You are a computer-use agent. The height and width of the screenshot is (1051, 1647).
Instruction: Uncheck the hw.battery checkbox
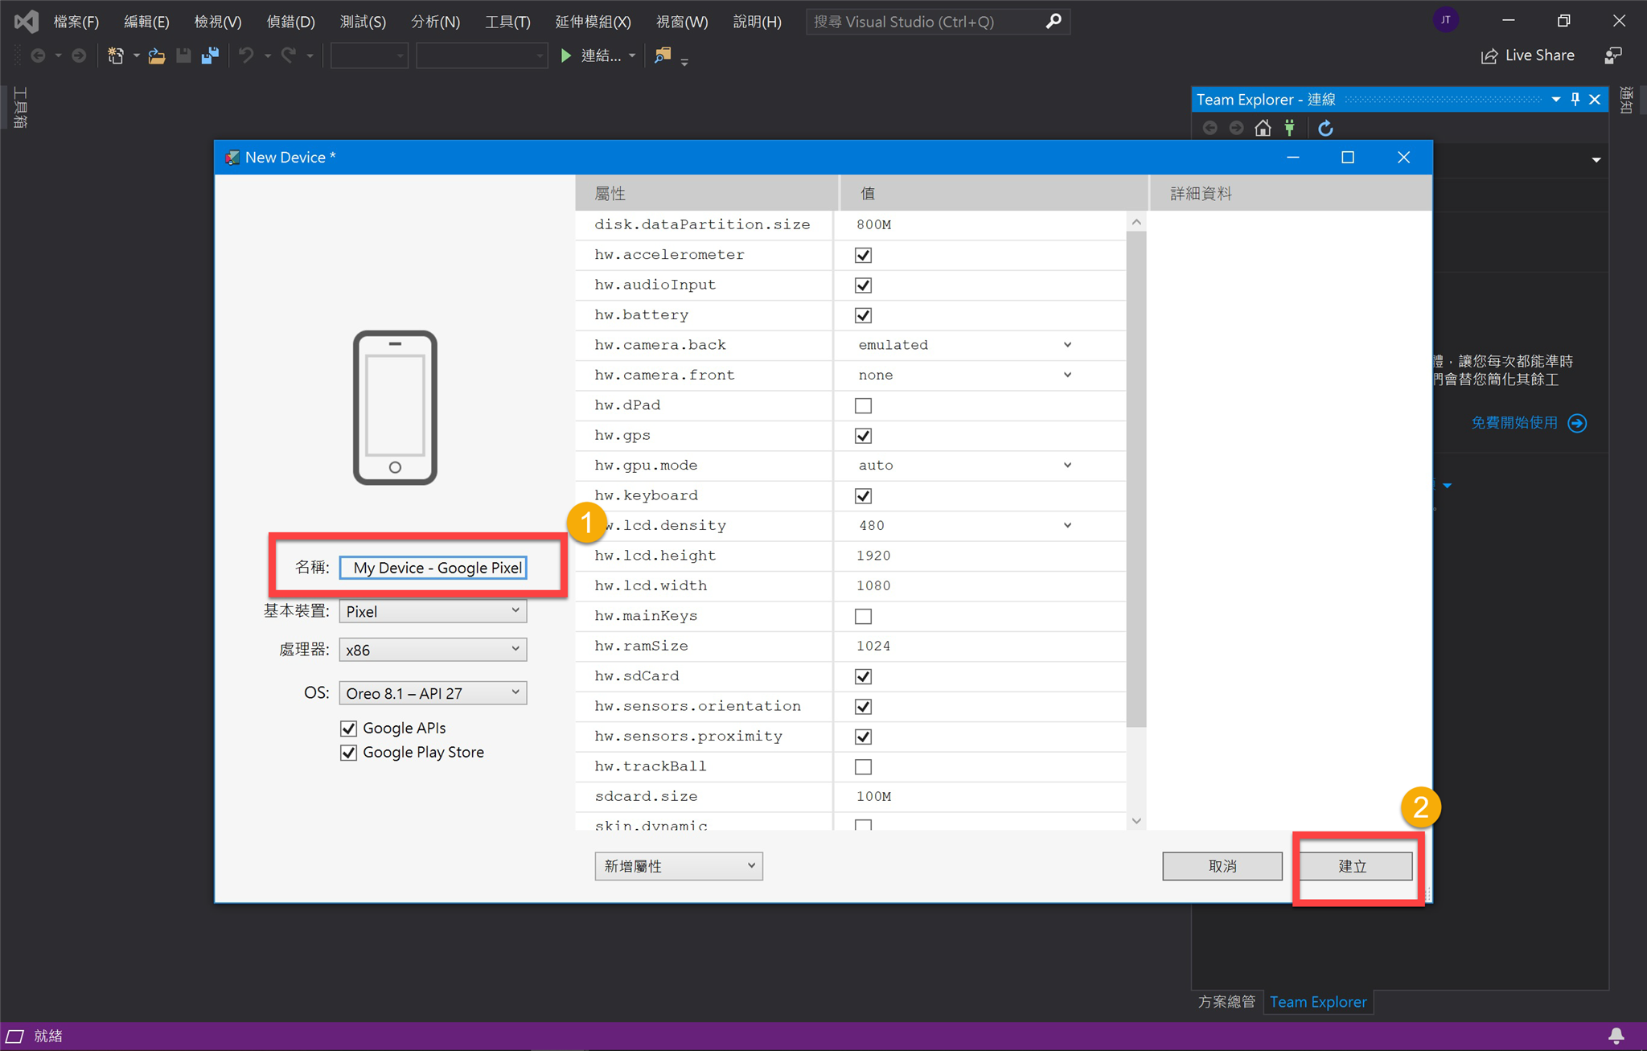(862, 315)
